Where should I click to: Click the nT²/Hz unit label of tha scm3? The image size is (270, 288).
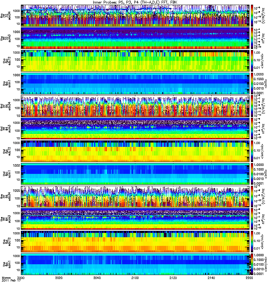click(263, 38)
